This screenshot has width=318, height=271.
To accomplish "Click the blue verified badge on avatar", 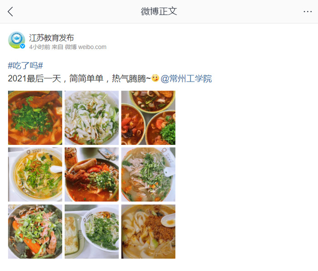I will 22,46.
